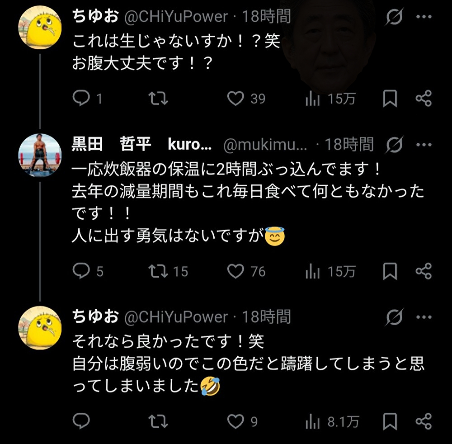Like the last tweet with 9 likes
This screenshot has width=452, height=444.
point(235,421)
